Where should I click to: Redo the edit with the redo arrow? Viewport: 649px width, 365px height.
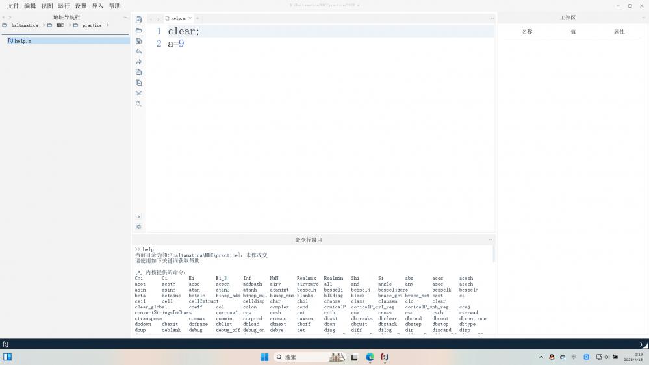pos(138,62)
